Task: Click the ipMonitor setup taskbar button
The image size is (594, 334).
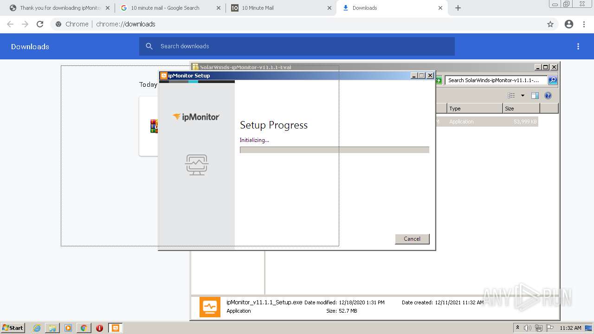Action: coord(116,328)
